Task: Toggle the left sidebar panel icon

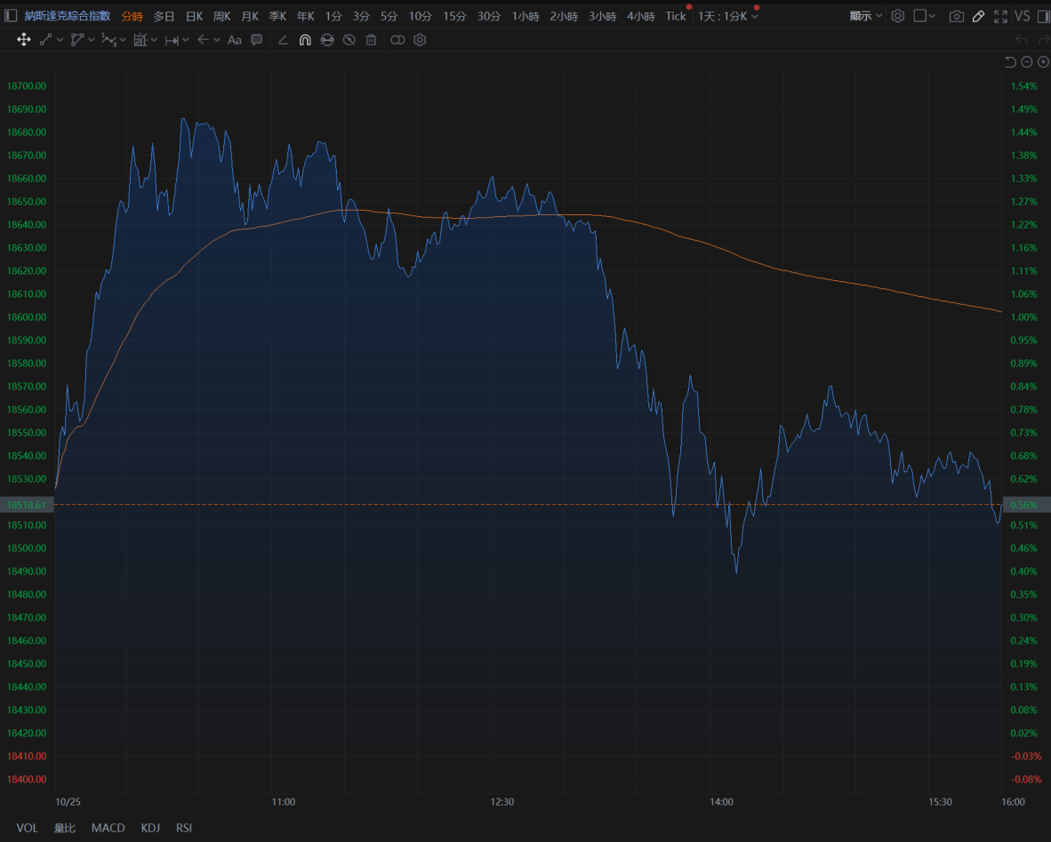Action: point(11,15)
